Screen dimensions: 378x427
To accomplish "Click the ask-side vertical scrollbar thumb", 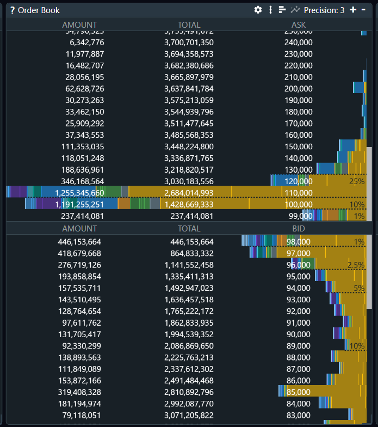I will (369, 184).
